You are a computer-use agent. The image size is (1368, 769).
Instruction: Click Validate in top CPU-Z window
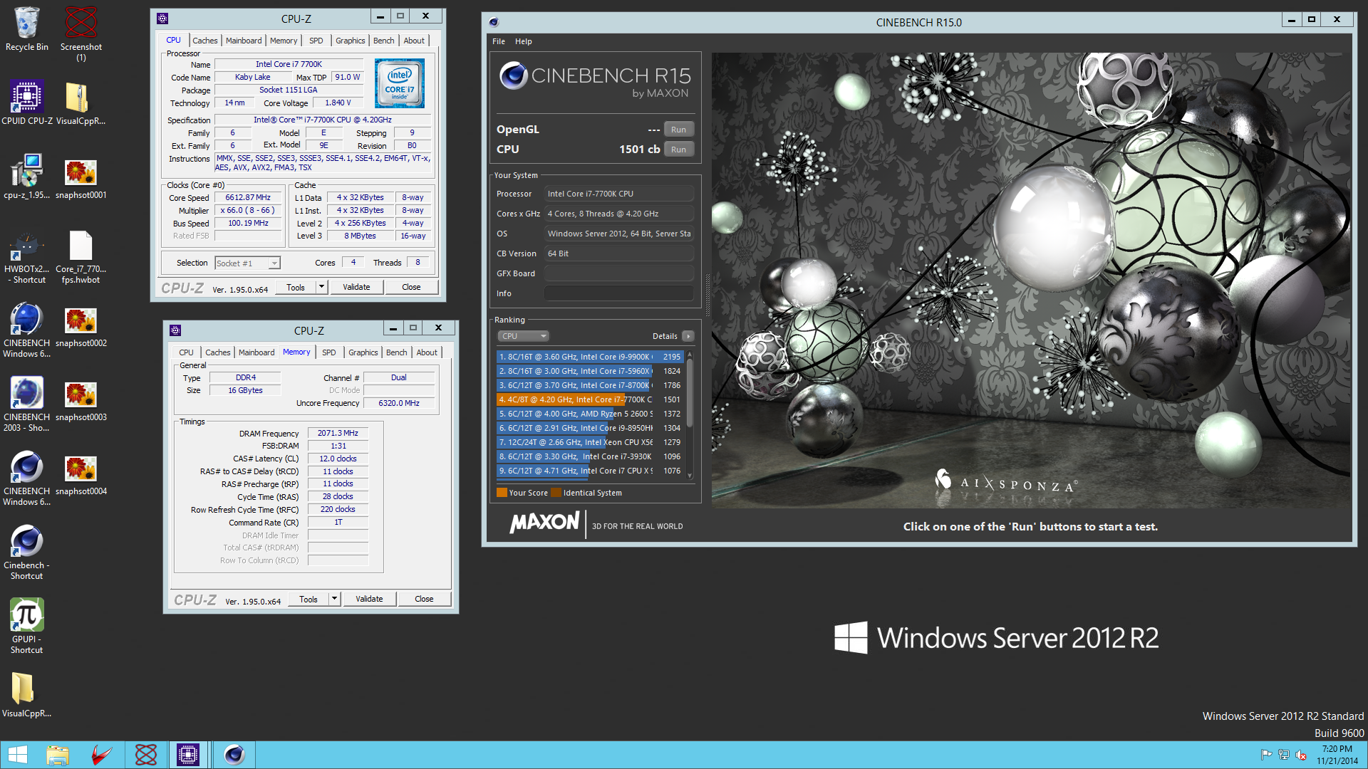(356, 287)
